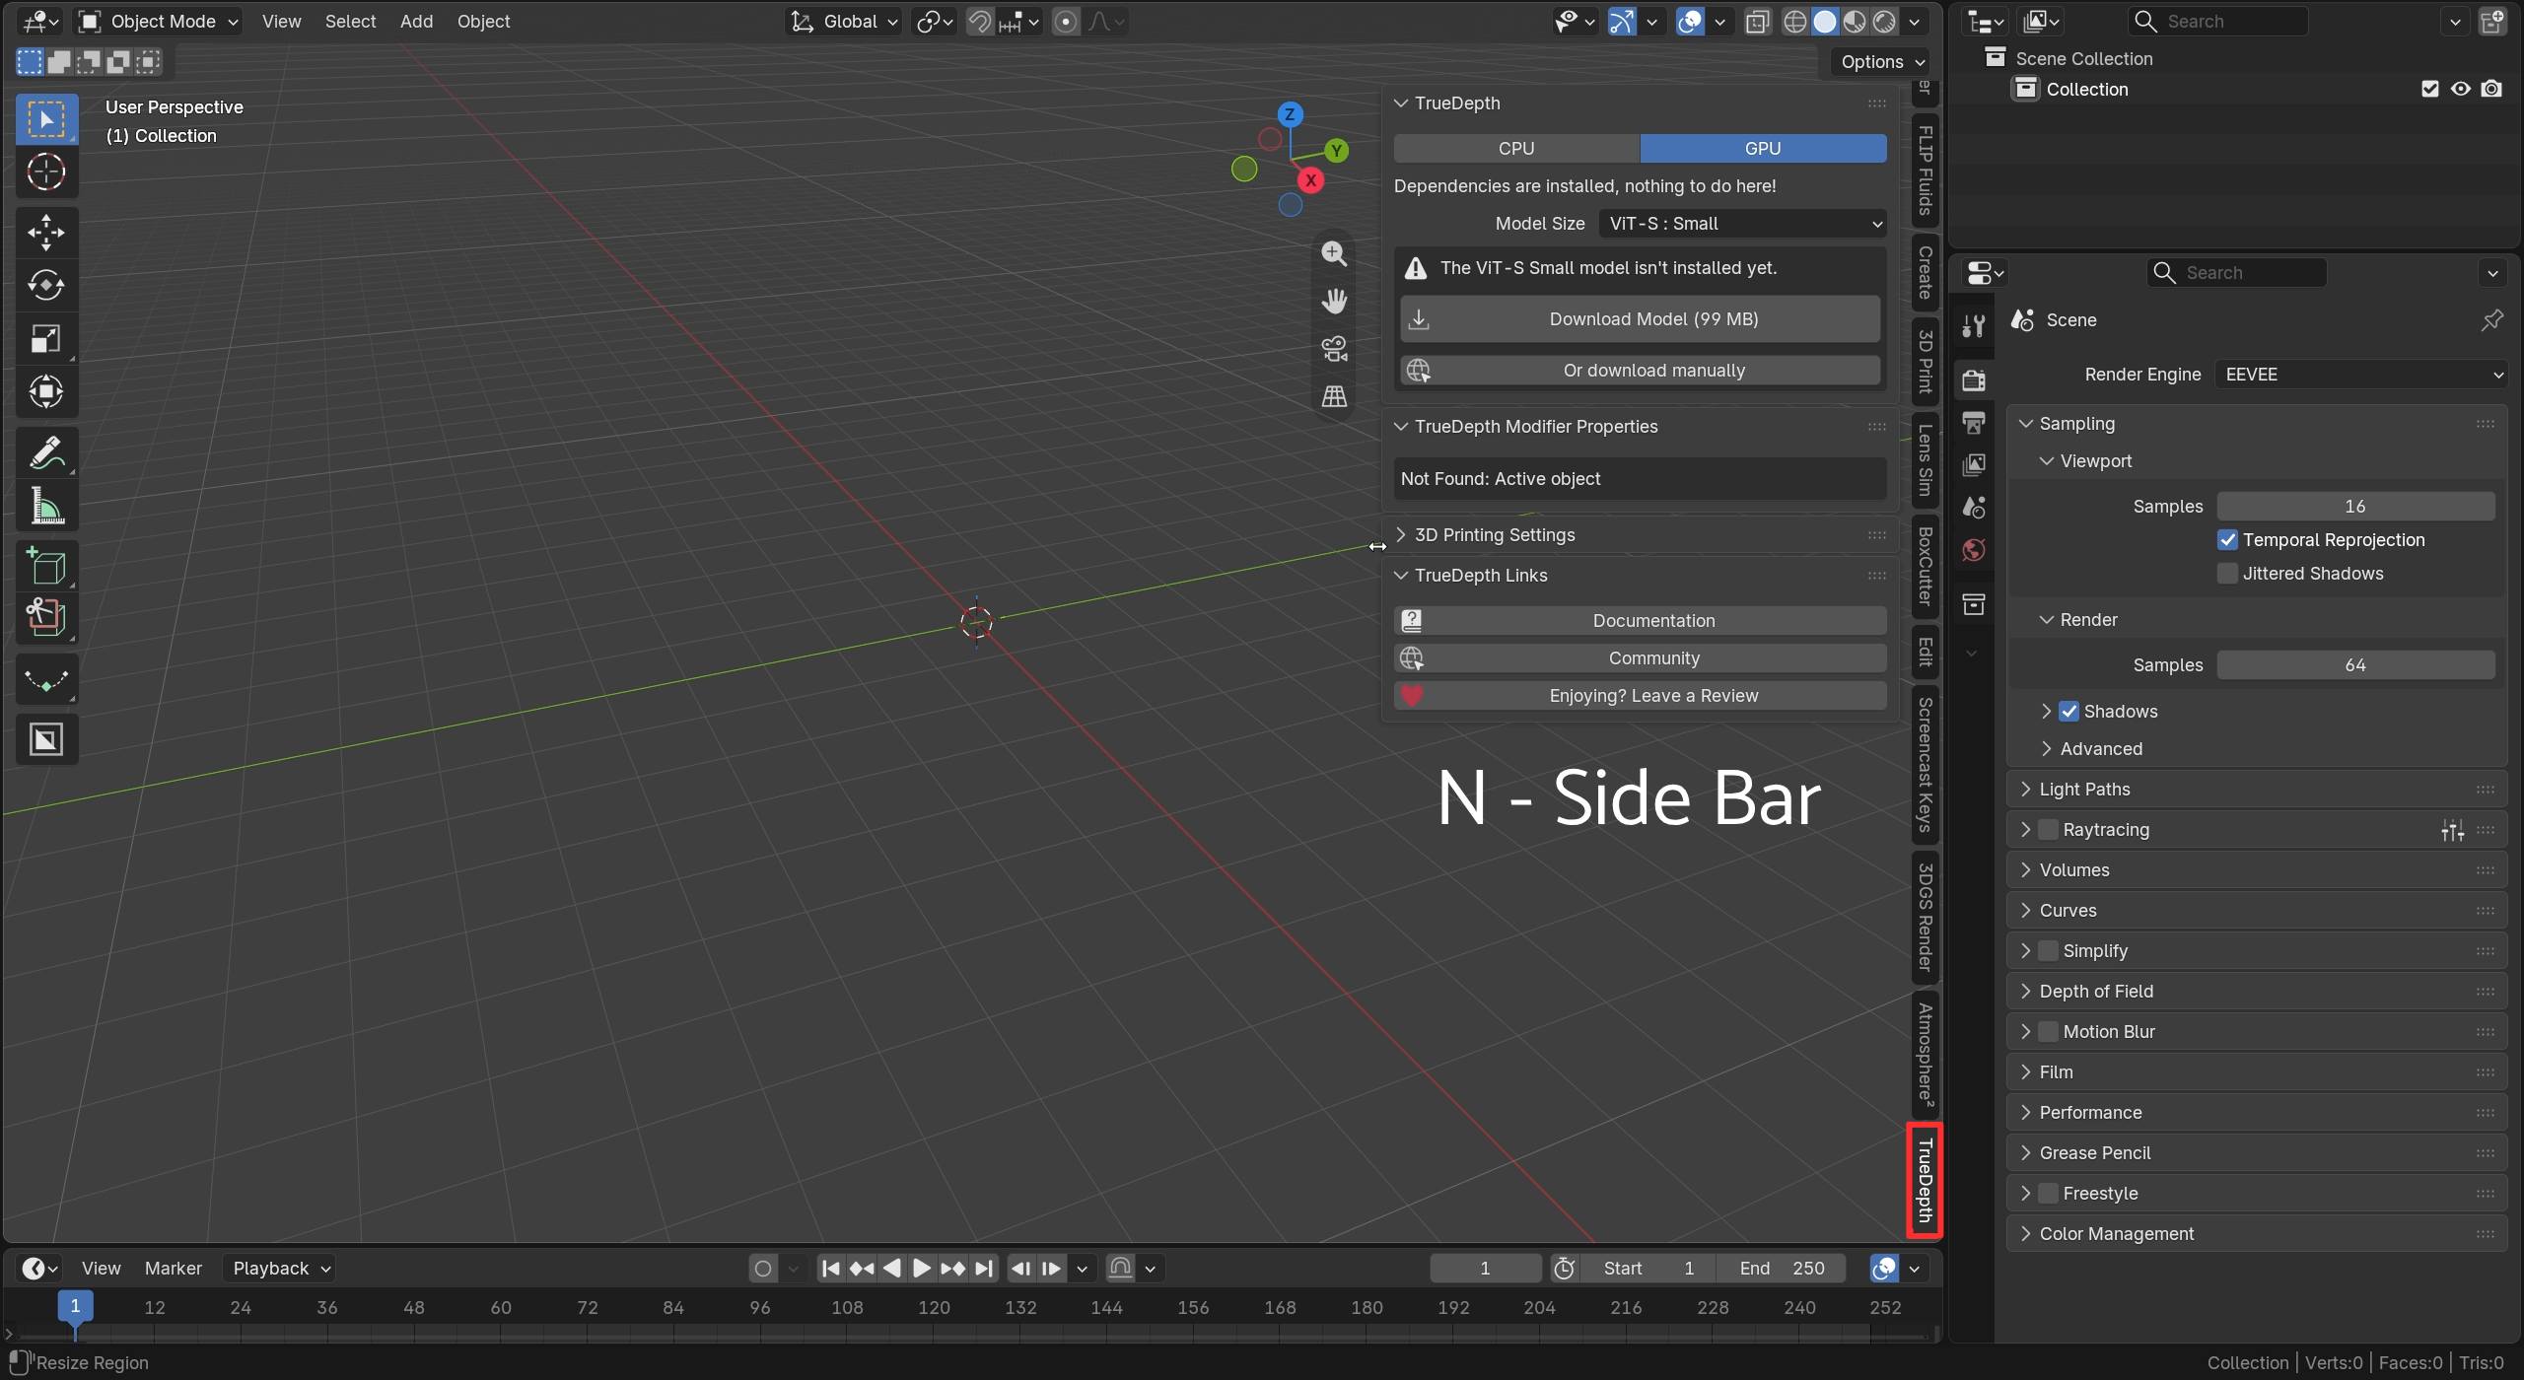2524x1380 pixels.
Task: Open the Render Engine dropdown
Action: coord(2360,375)
